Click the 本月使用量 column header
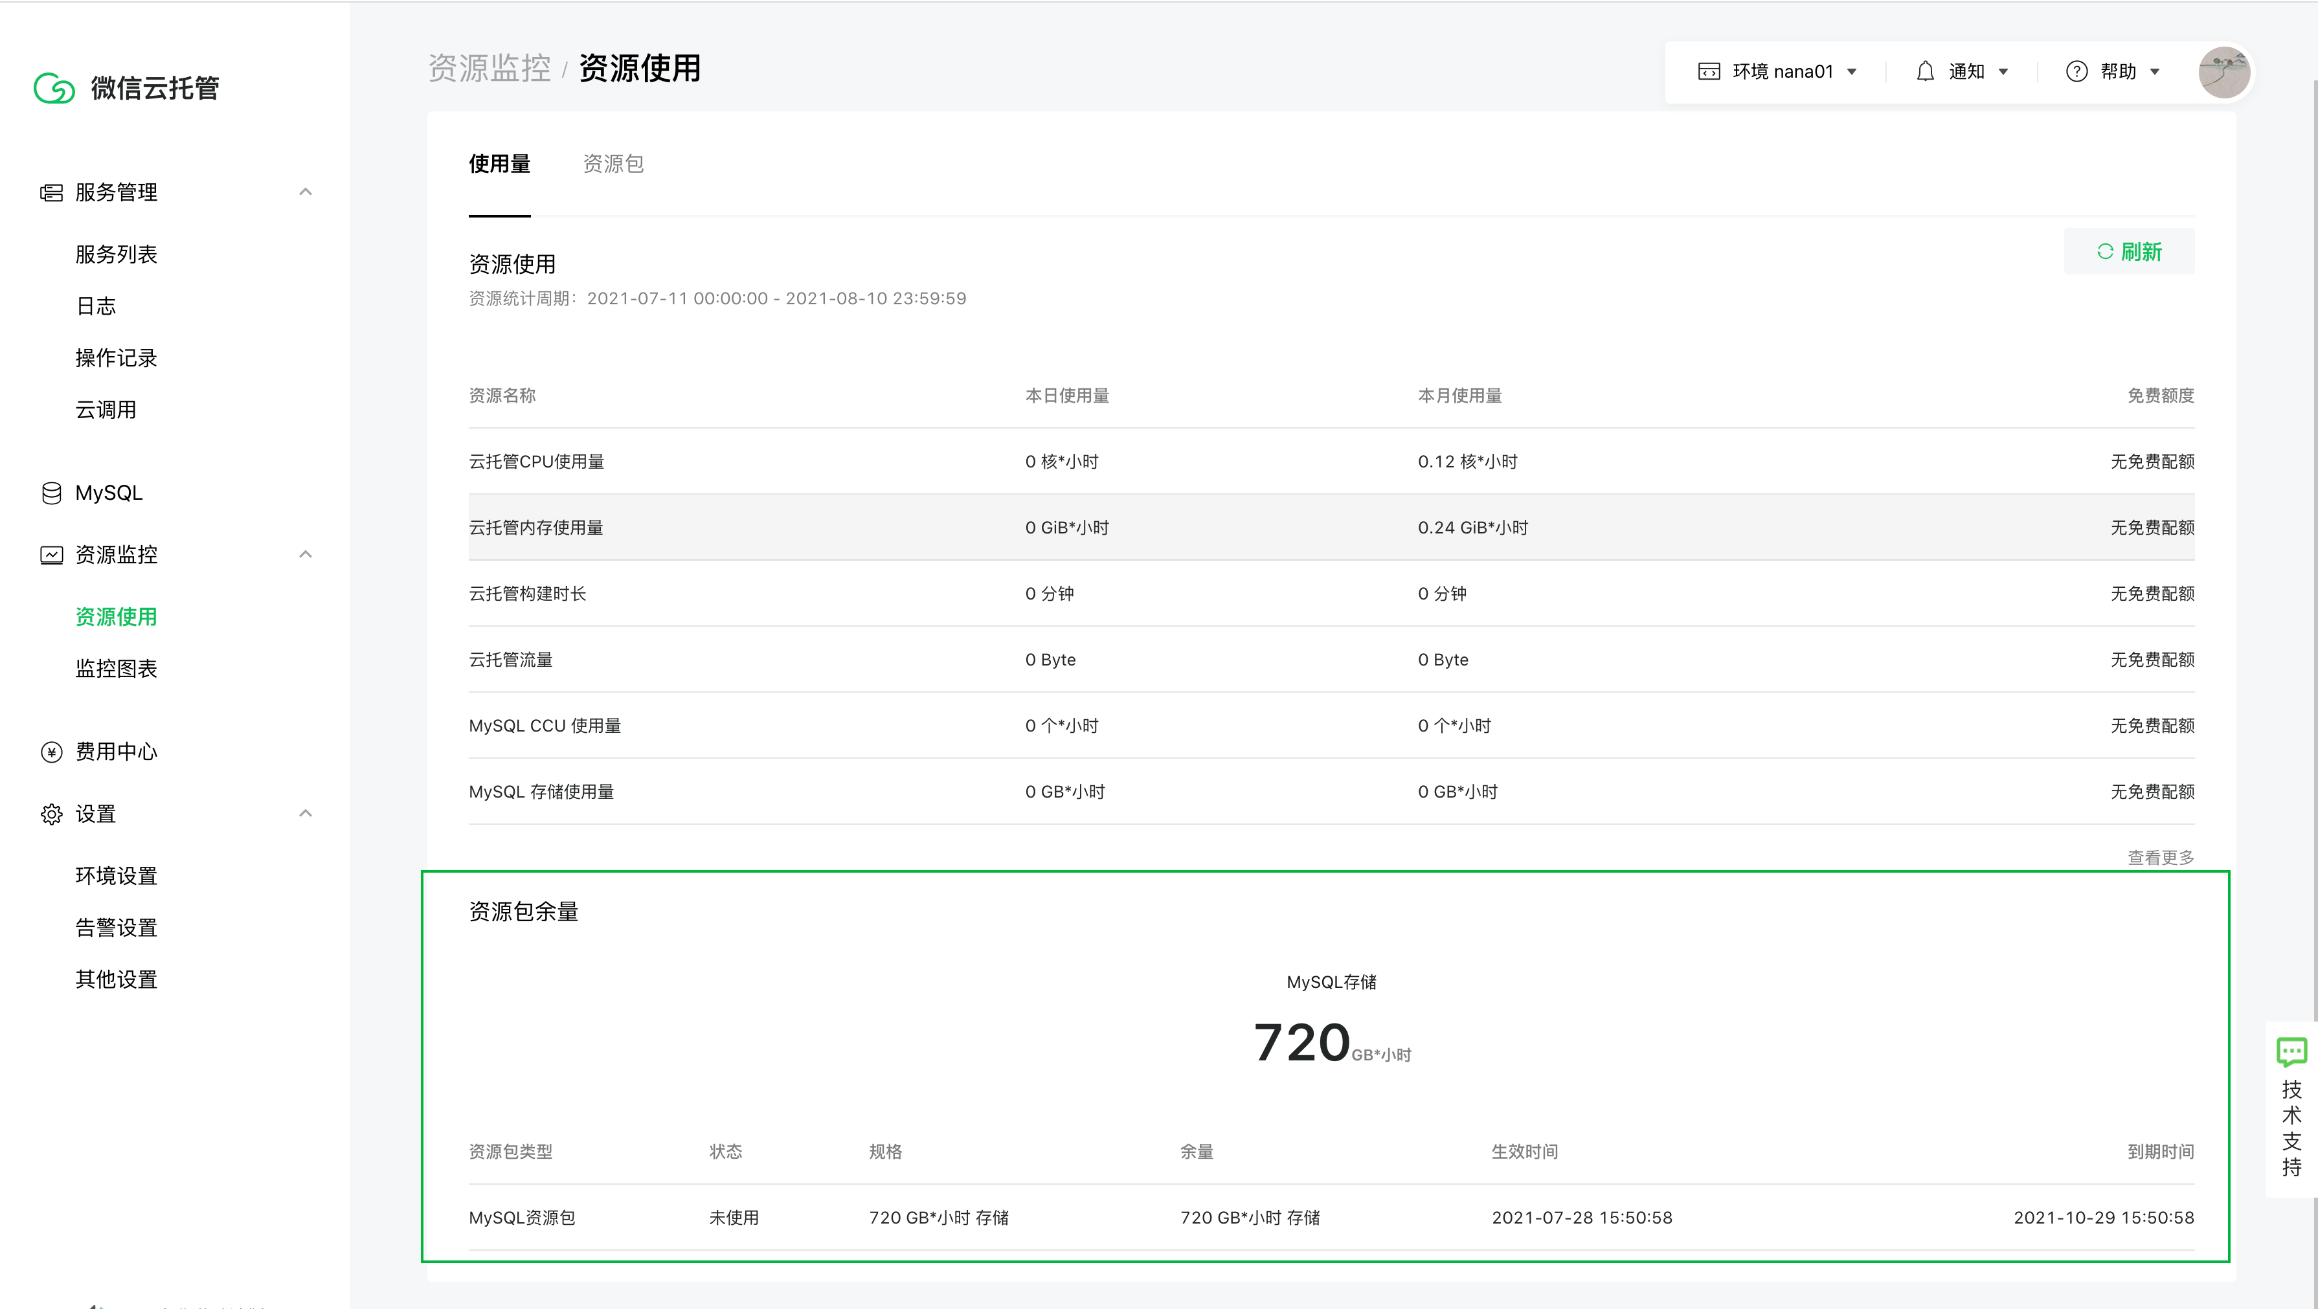This screenshot has width=2318, height=1309. pos(1459,396)
